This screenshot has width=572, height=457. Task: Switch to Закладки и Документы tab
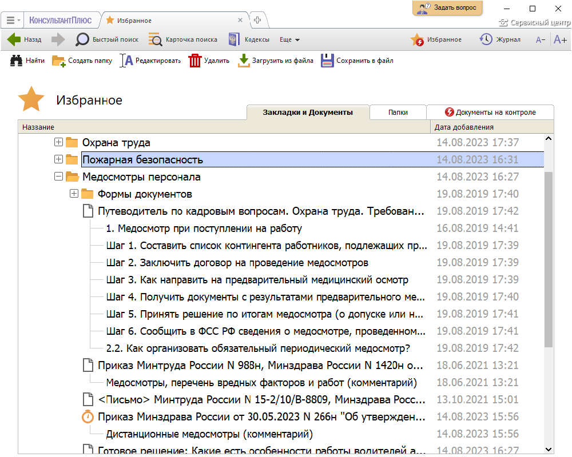[308, 112]
